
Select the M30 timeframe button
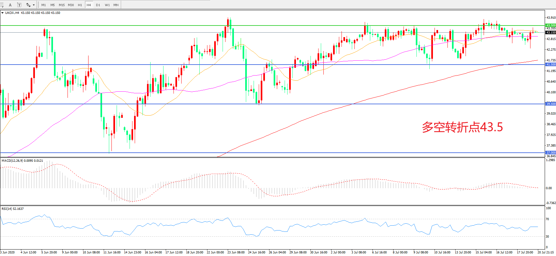[x=71, y=5]
